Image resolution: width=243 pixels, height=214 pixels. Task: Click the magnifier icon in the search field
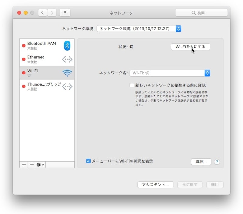(x=193, y=13)
